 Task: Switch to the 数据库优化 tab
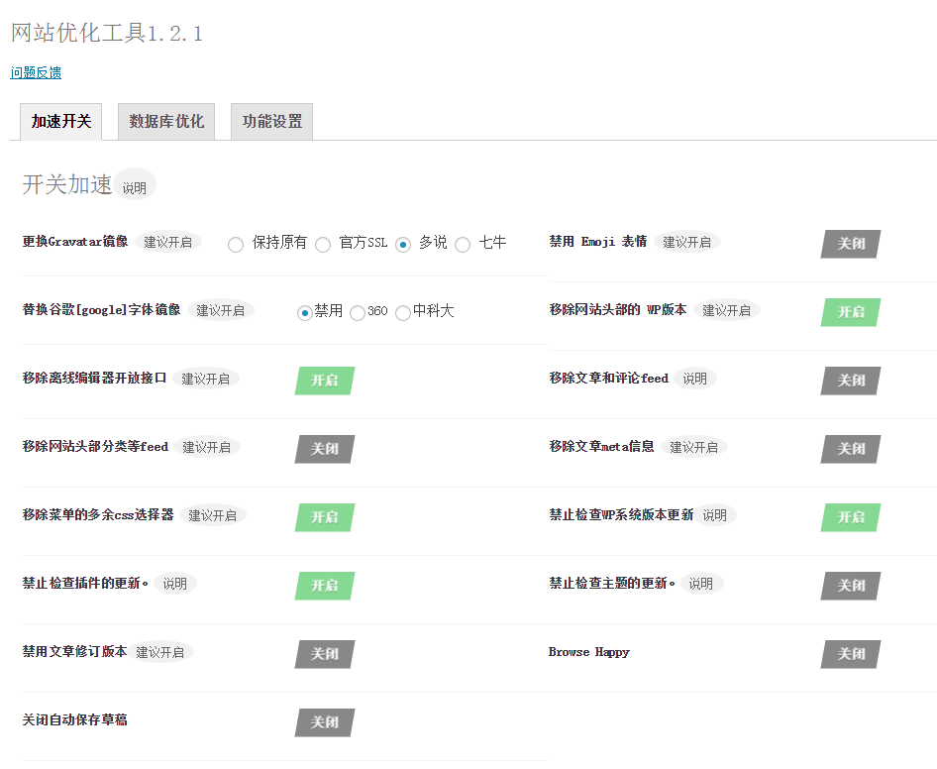pyautogui.click(x=165, y=121)
